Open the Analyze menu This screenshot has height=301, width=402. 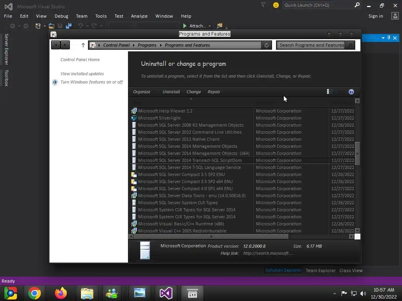click(139, 16)
